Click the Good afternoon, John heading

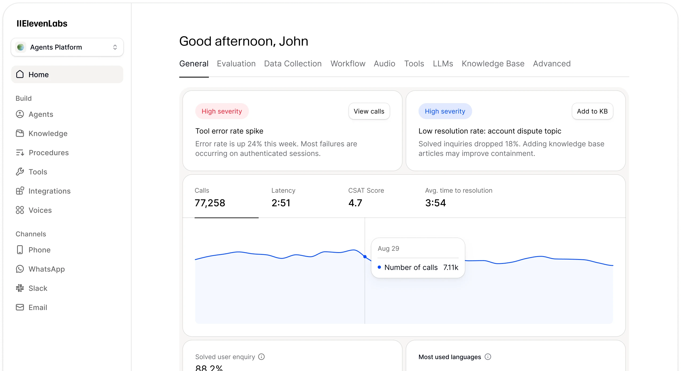pyautogui.click(x=244, y=41)
